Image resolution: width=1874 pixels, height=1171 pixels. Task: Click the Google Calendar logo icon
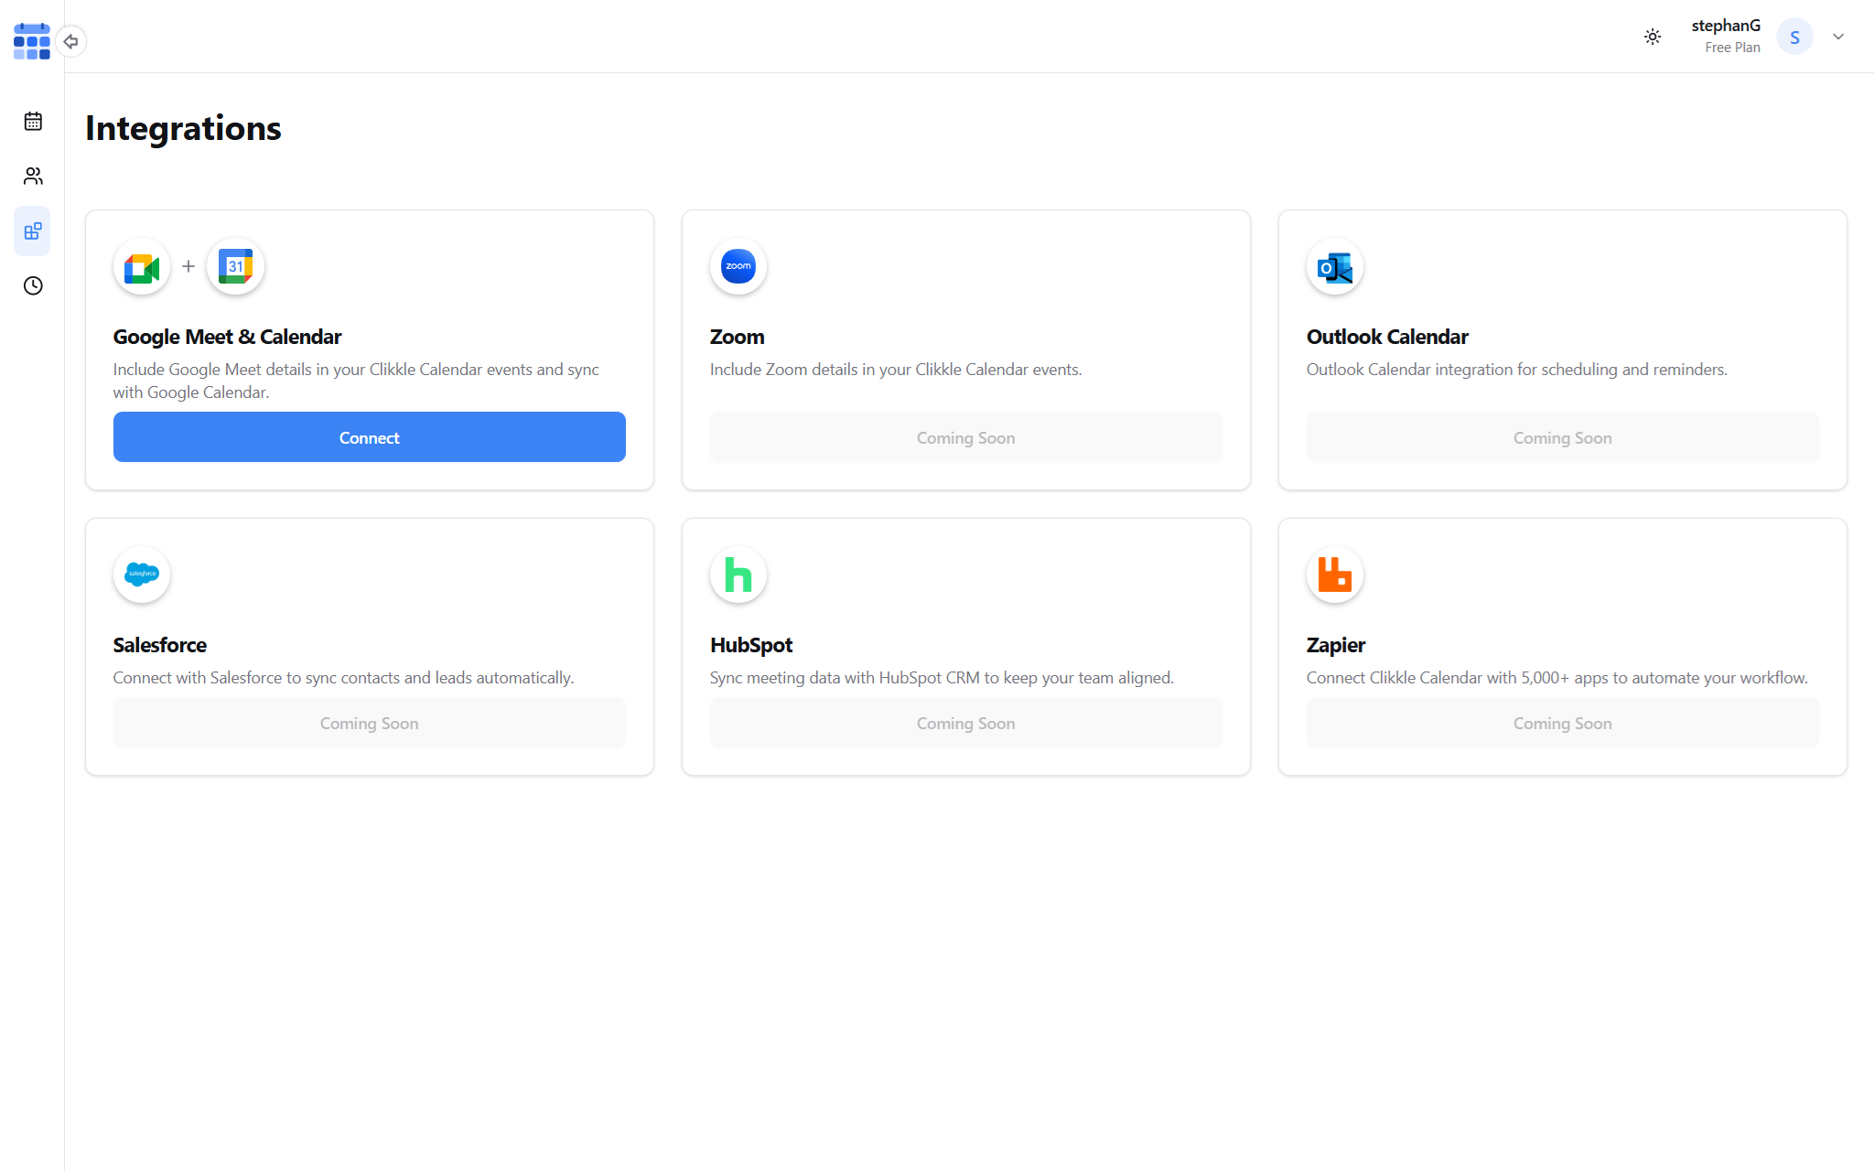pos(235,267)
